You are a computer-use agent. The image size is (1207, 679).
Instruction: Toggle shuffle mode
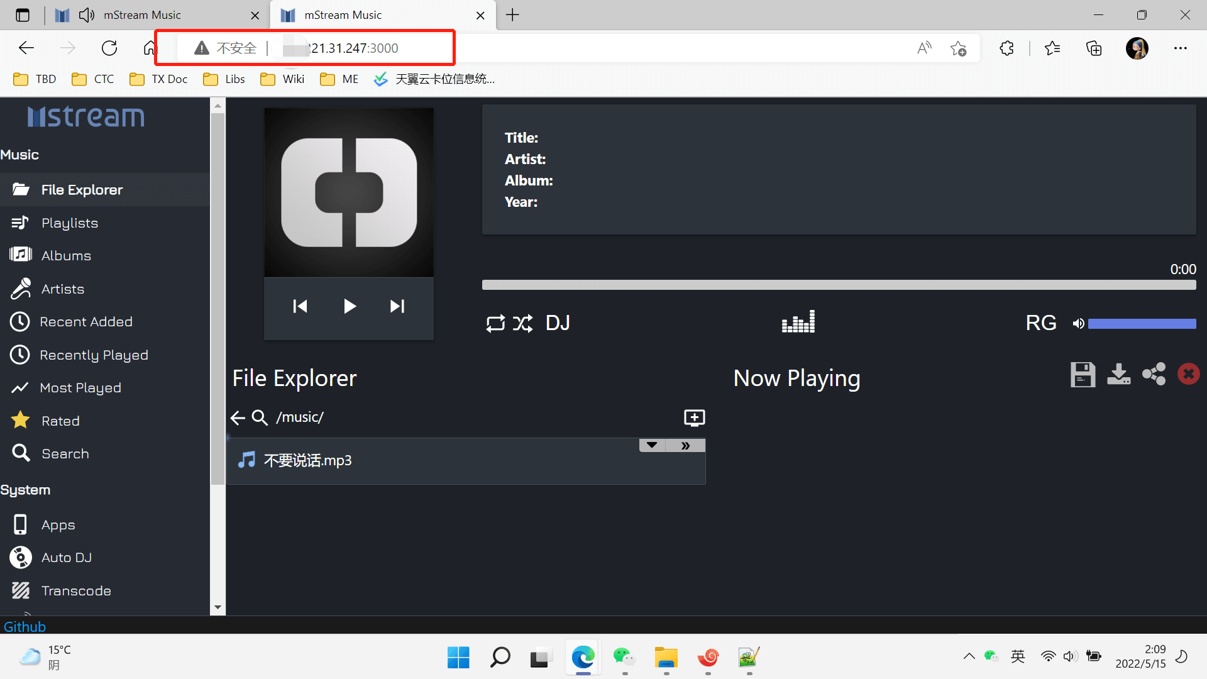pos(522,323)
